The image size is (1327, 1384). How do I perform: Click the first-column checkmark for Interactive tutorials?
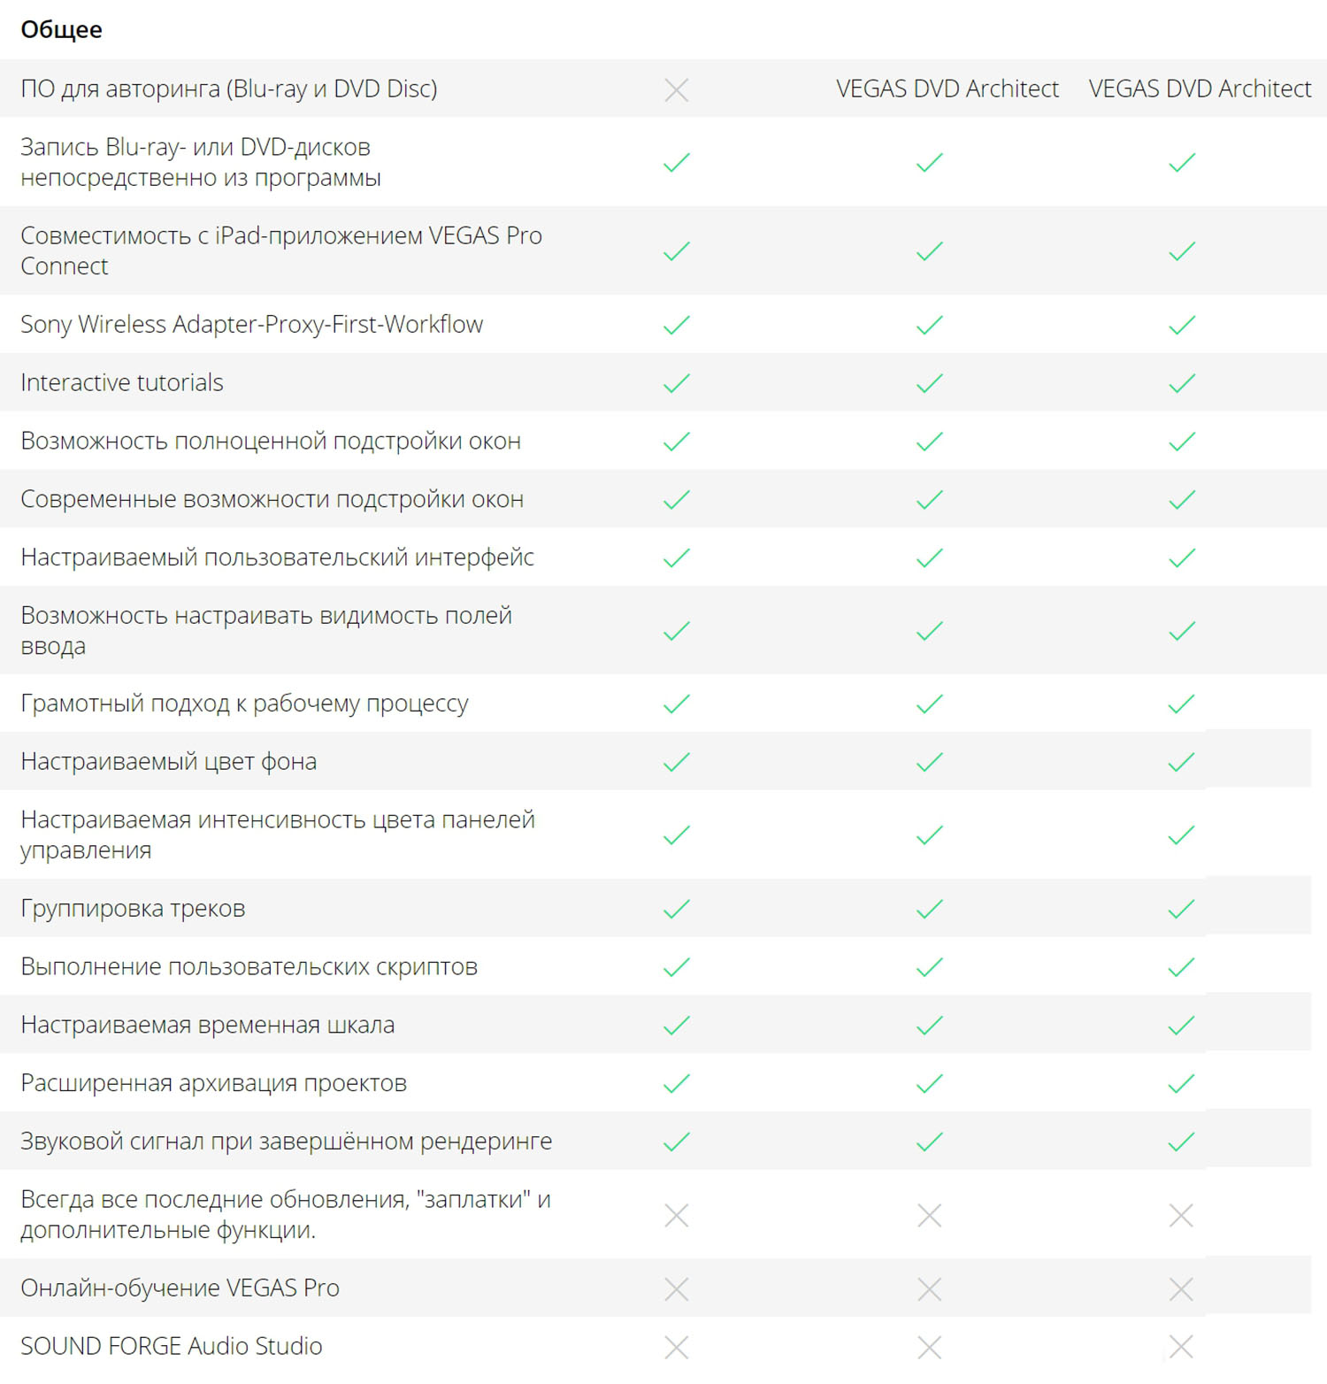tap(677, 383)
